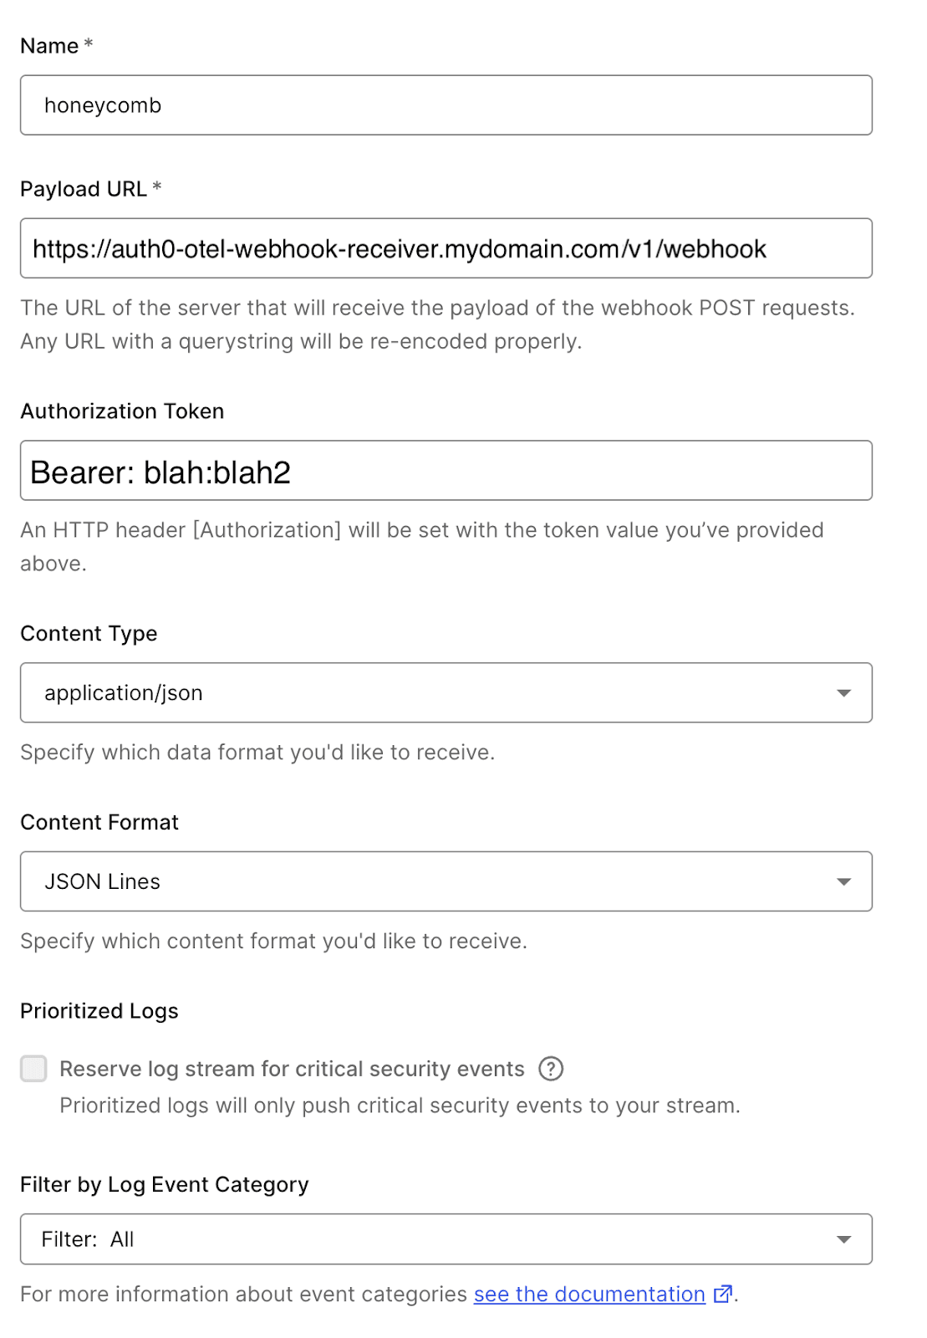Click the 'Content Type' label
Screen dimensions: 927x1338
coord(89,634)
